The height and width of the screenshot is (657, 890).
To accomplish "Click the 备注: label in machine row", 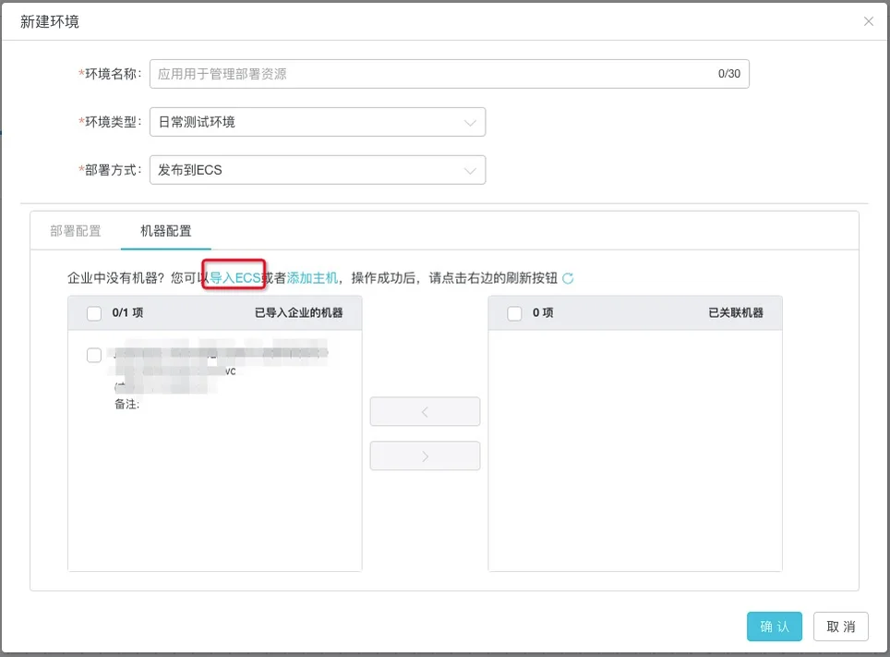I will (127, 404).
